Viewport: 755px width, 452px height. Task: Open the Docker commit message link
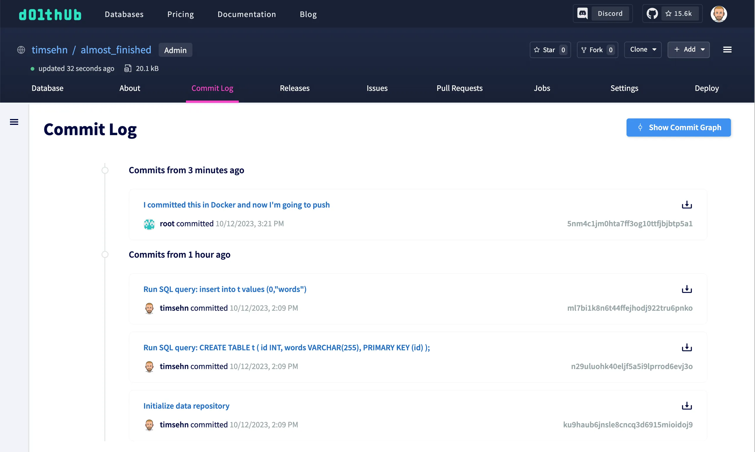(236, 205)
